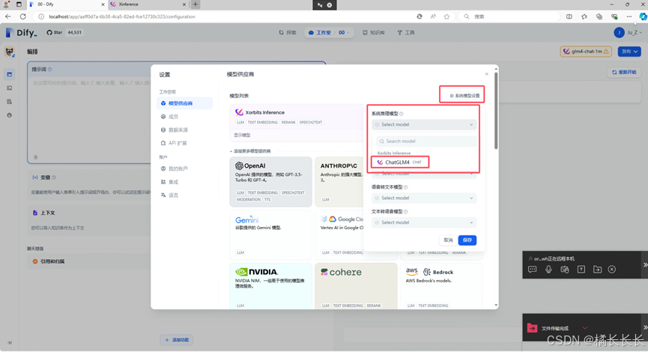
Task: Click the help icon beside 语音转文本模型
Action: 405,187
